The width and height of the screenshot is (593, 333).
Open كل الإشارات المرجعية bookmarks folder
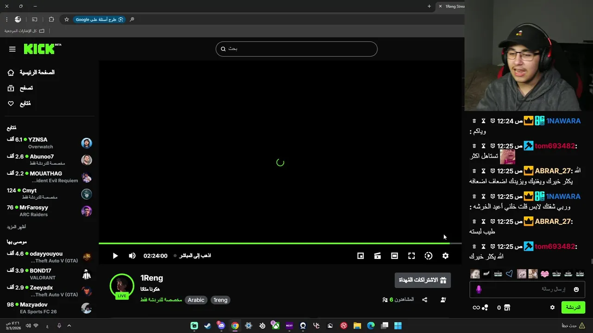click(x=25, y=31)
